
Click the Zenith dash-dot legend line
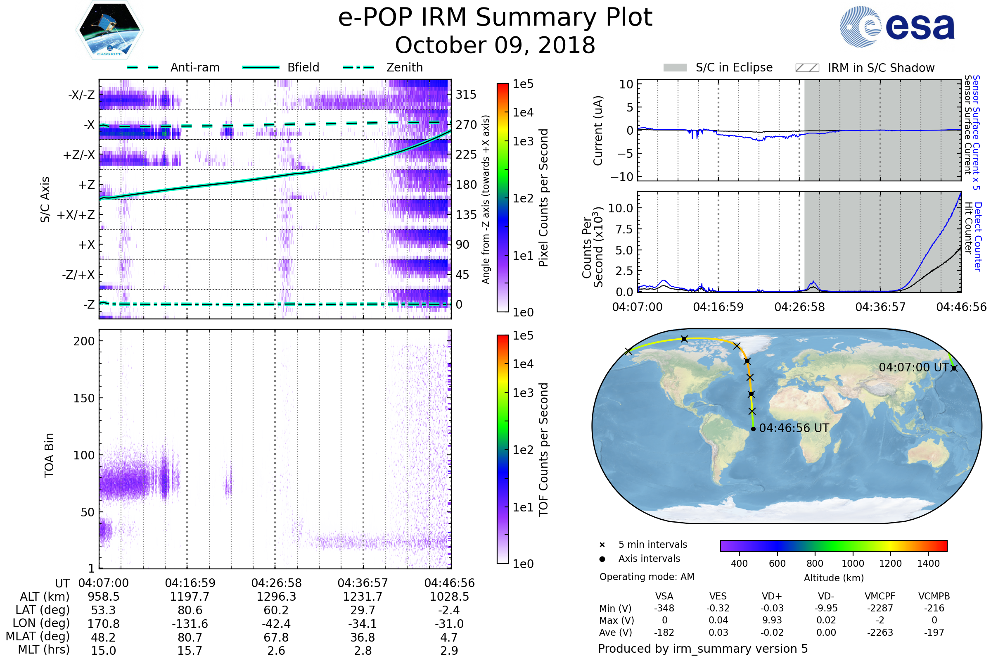358,67
